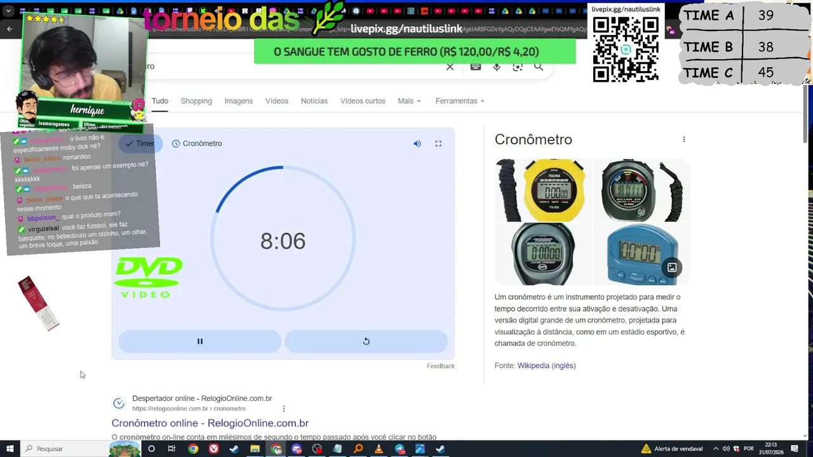Open Google Lens image search
This screenshot has width=813, height=457.
518,67
